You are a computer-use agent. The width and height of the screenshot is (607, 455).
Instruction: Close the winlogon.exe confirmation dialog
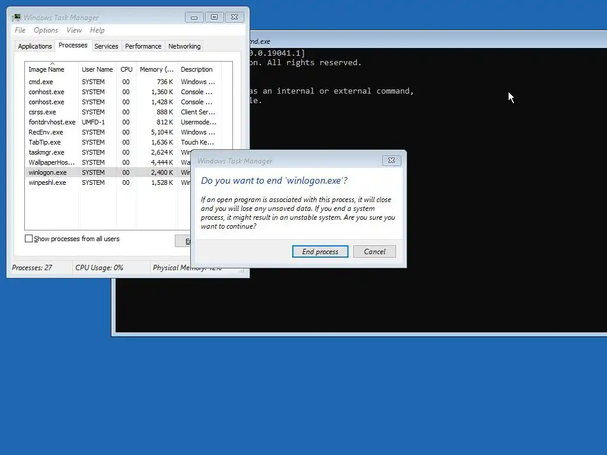pyautogui.click(x=391, y=160)
